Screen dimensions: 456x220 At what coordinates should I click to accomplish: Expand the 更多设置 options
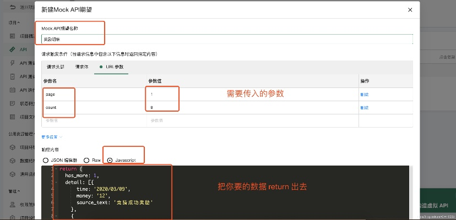point(52,136)
